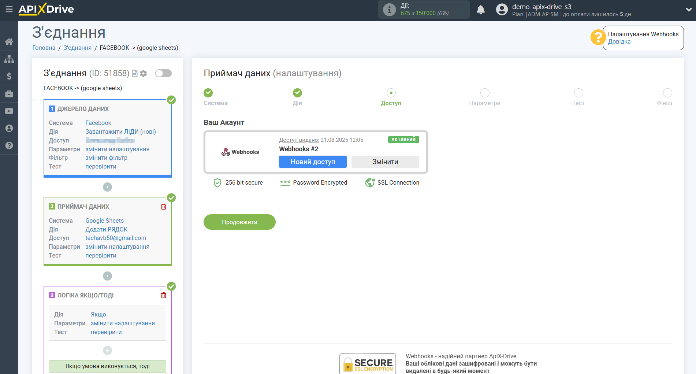
Task: Add step after data source block
Action: coord(107,187)
